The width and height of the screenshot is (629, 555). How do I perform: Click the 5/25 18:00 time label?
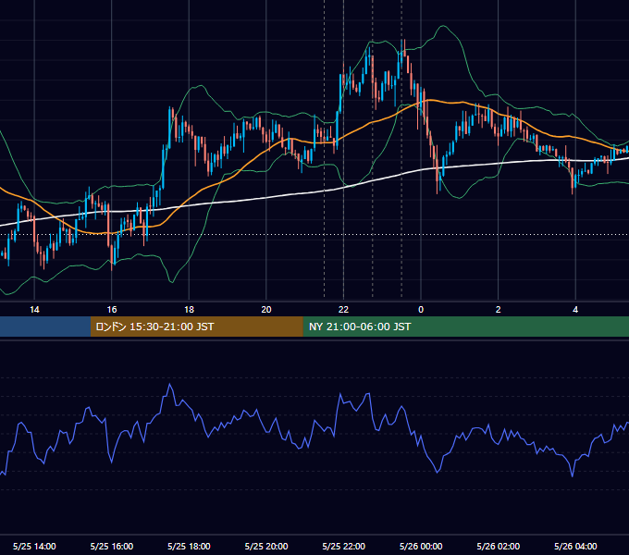point(189,546)
